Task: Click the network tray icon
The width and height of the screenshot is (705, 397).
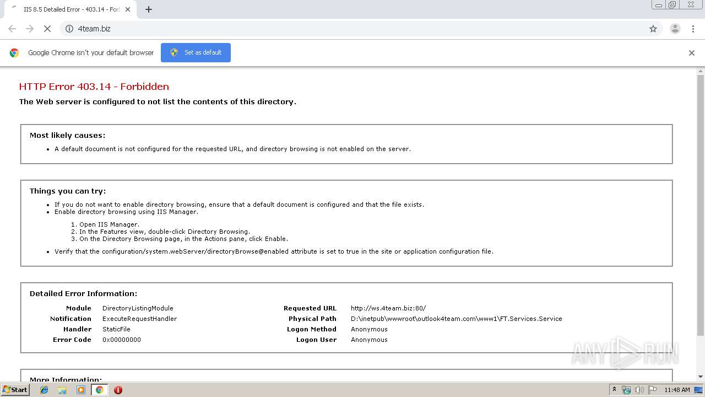Action: pos(626,390)
